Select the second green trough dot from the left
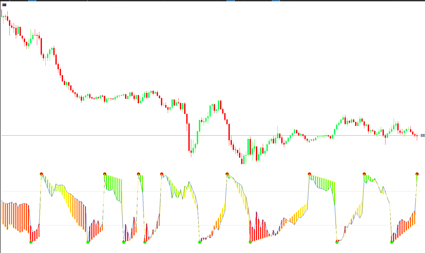The image size is (425, 253). click(x=88, y=242)
